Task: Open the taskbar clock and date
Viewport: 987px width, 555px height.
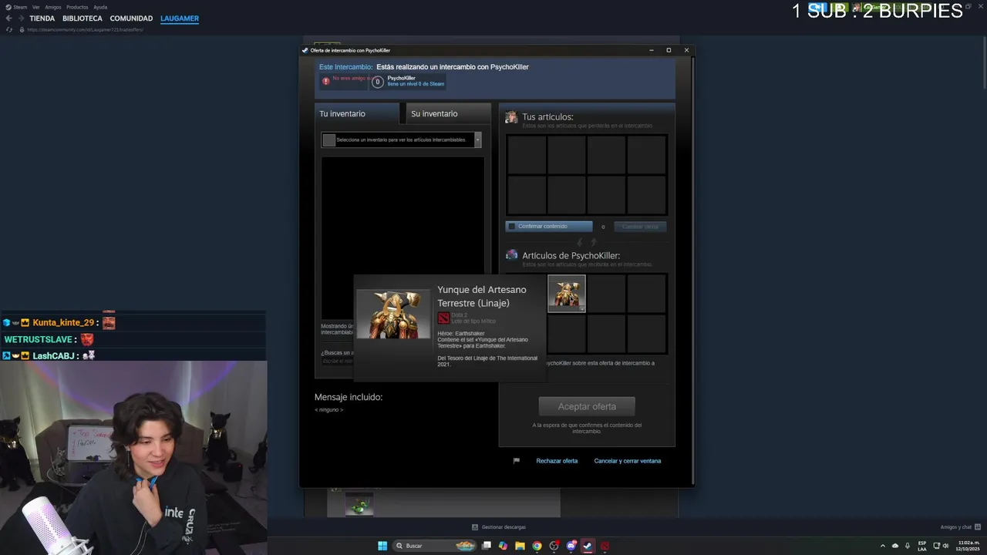Action: (969, 546)
